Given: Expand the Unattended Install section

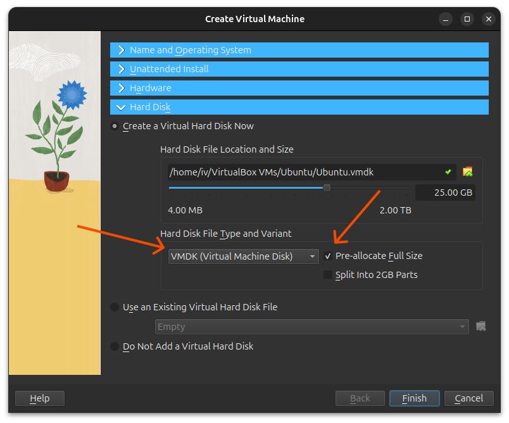Looking at the screenshot, I should tap(299, 69).
